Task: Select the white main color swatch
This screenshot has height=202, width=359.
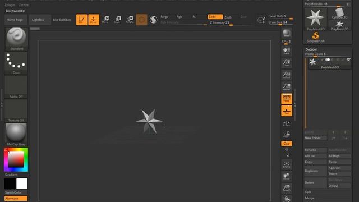Action: 22,183
